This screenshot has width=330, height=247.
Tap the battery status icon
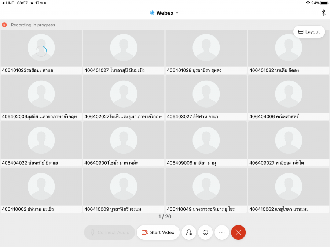click(x=324, y=3)
